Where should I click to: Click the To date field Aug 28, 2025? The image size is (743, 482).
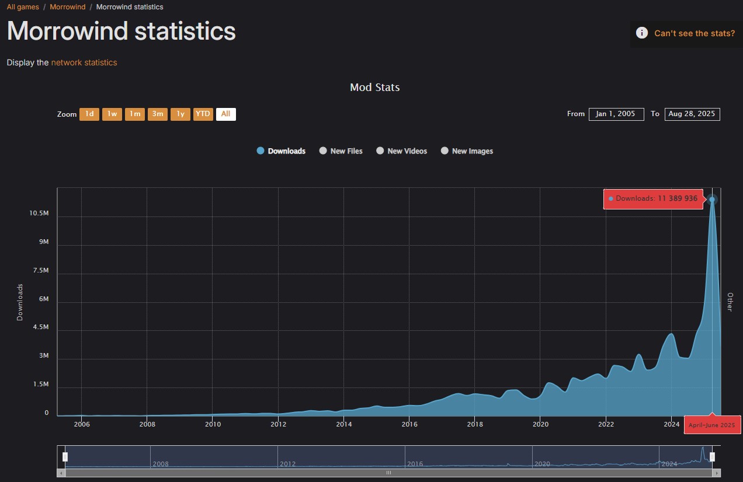[692, 114]
